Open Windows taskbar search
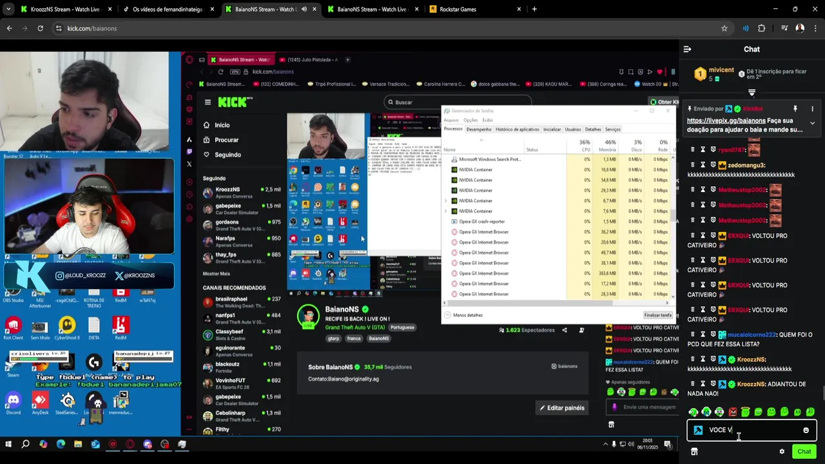The height and width of the screenshot is (464, 825). pyautogui.click(x=26, y=444)
